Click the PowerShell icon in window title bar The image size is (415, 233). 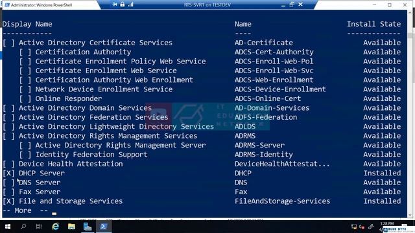[x=7, y=5]
